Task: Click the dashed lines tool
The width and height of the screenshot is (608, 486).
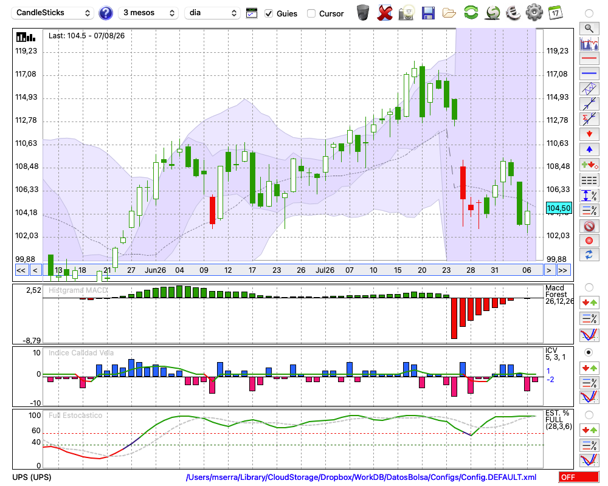Action: [x=589, y=180]
